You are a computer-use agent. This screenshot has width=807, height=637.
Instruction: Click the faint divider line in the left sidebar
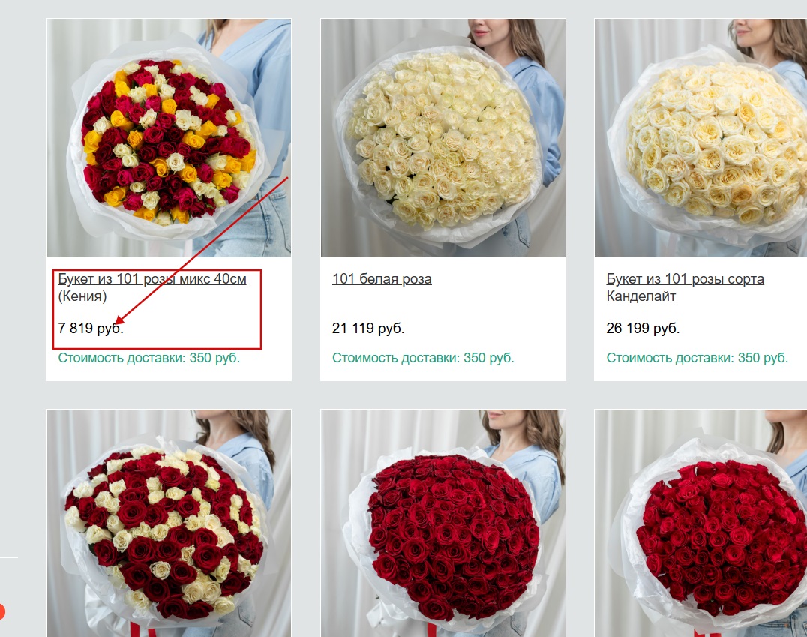click(x=9, y=557)
